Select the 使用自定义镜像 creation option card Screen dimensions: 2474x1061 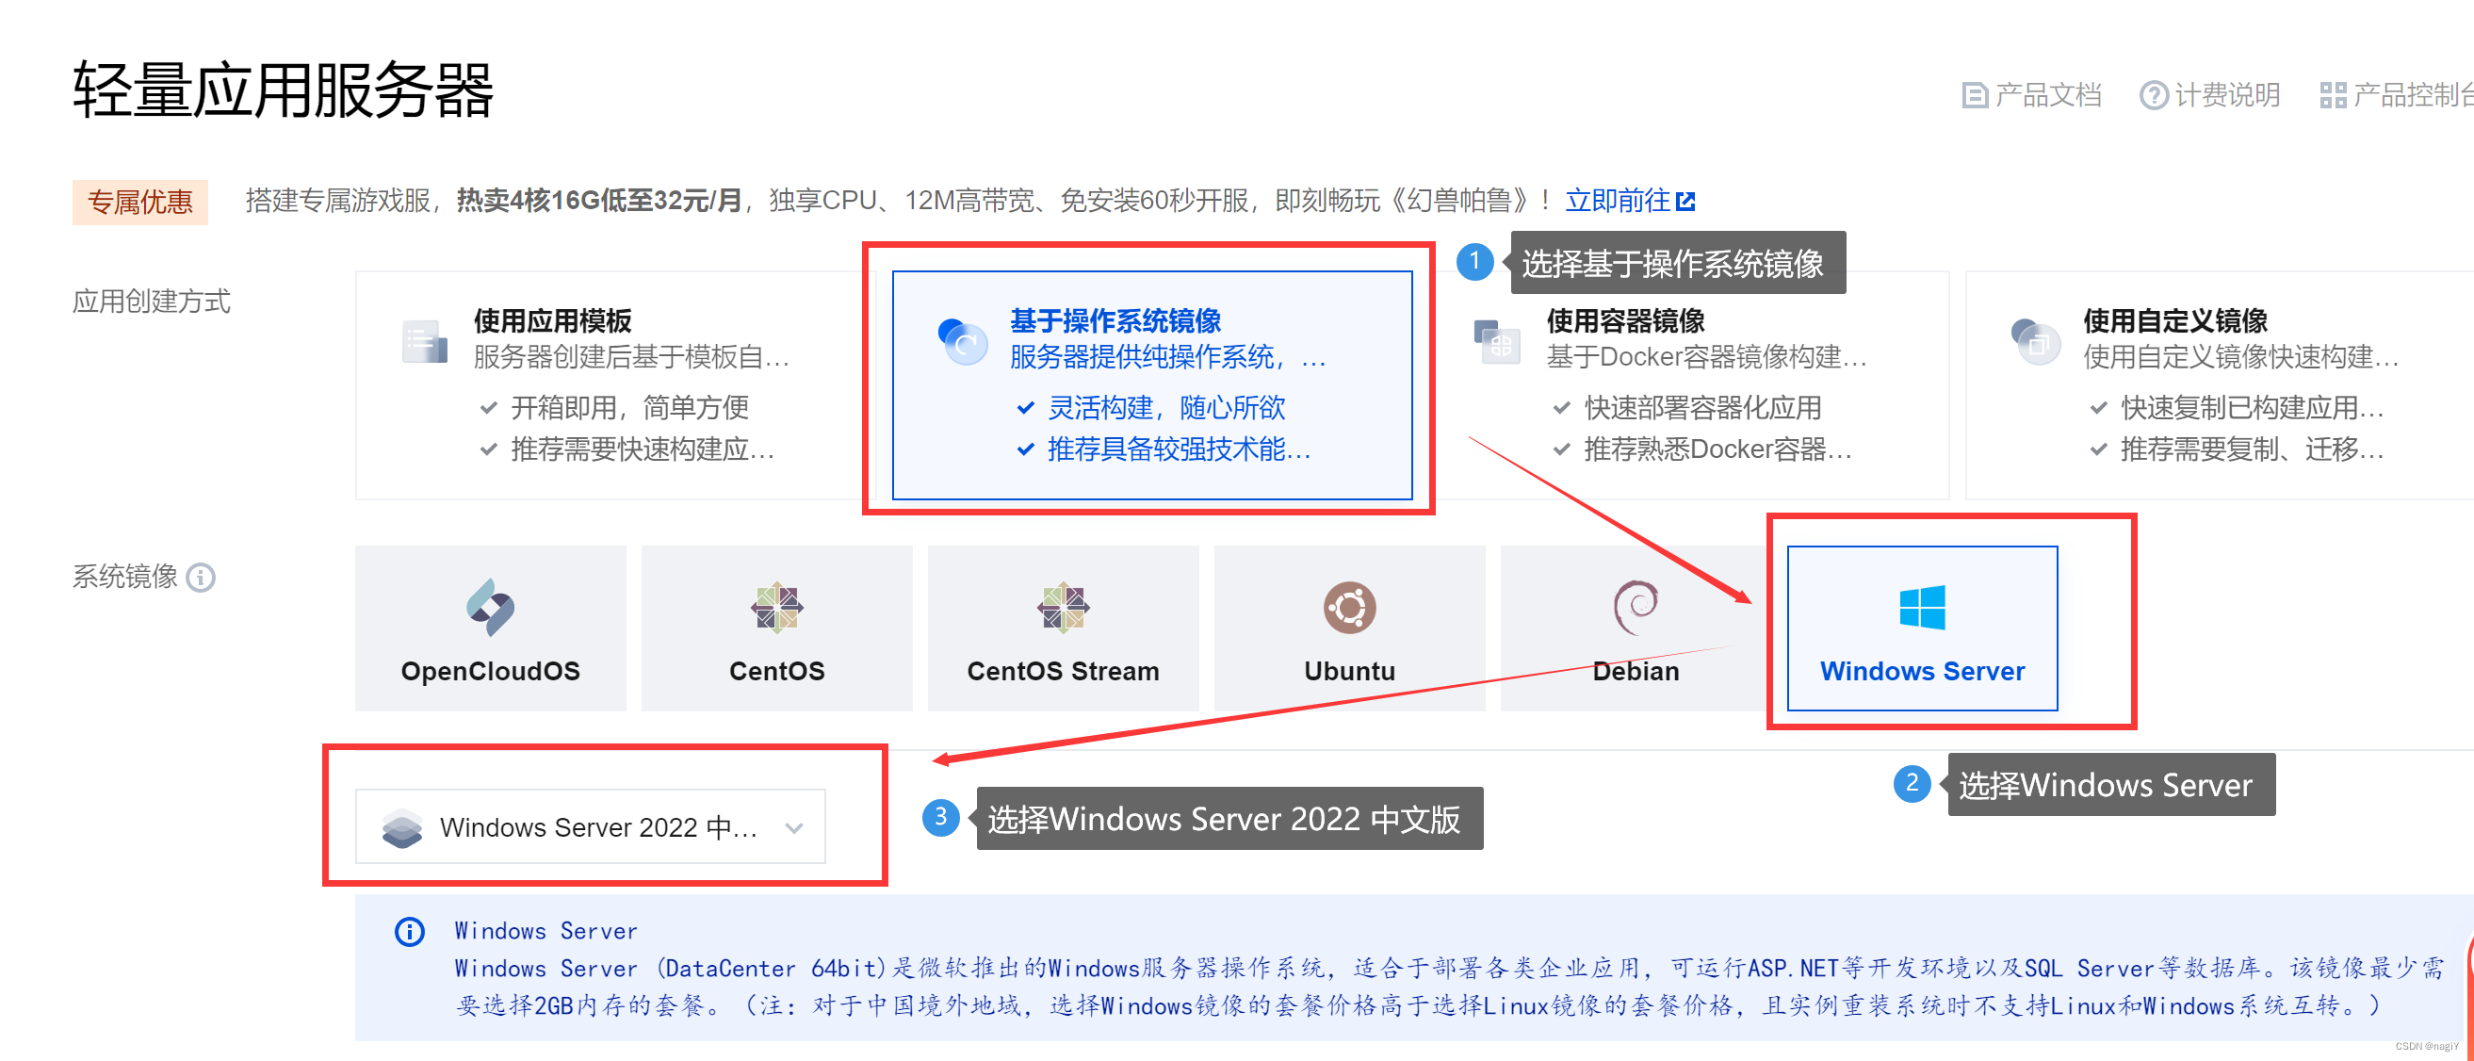coord(2220,385)
